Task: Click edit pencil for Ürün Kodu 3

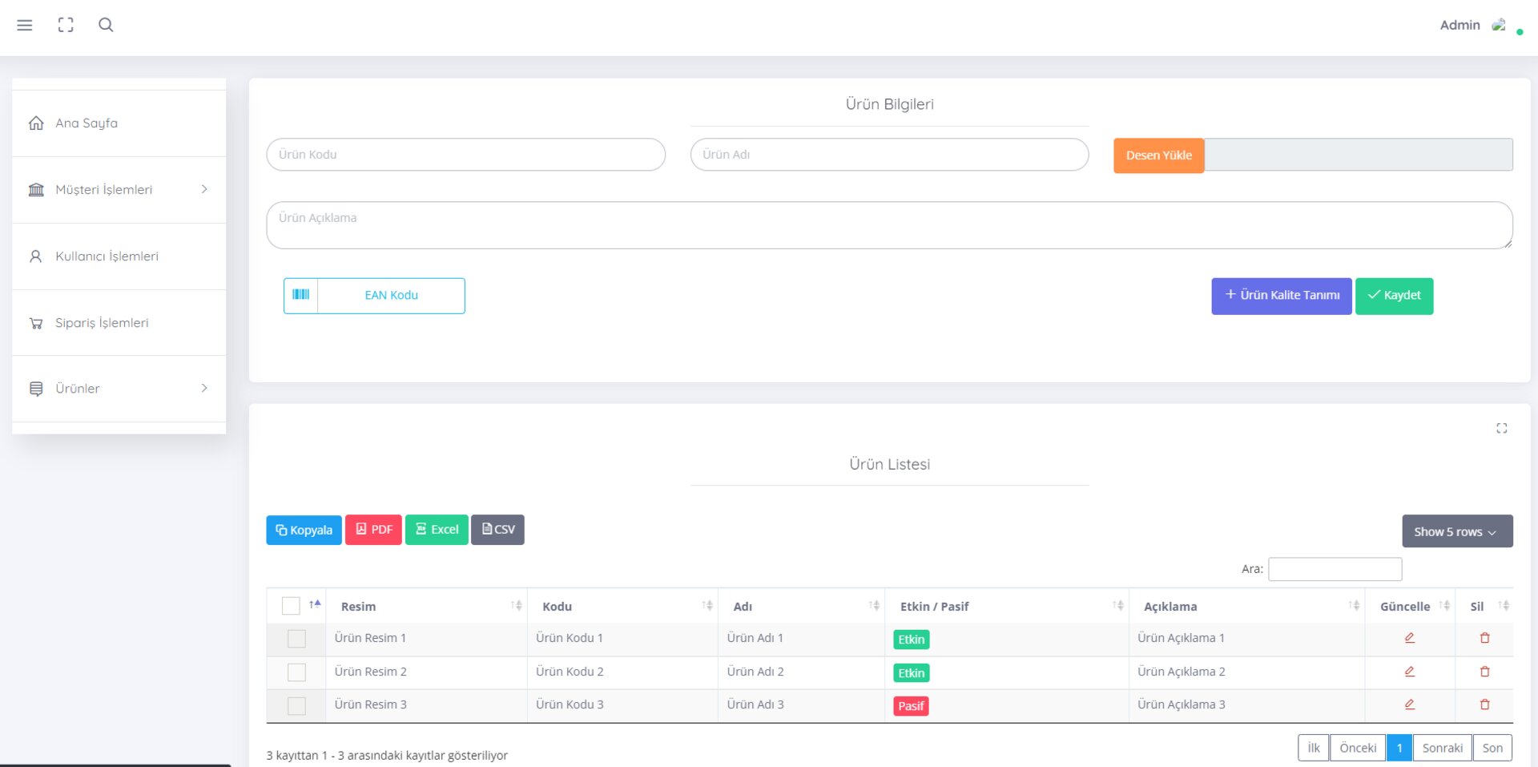Action: (x=1410, y=704)
